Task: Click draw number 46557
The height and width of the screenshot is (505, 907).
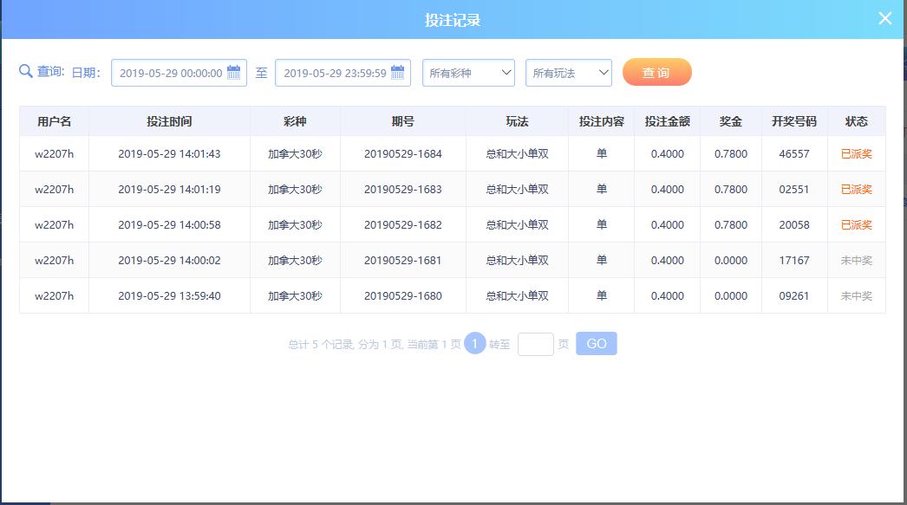Action: pyautogui.click(x=794, y=153)
